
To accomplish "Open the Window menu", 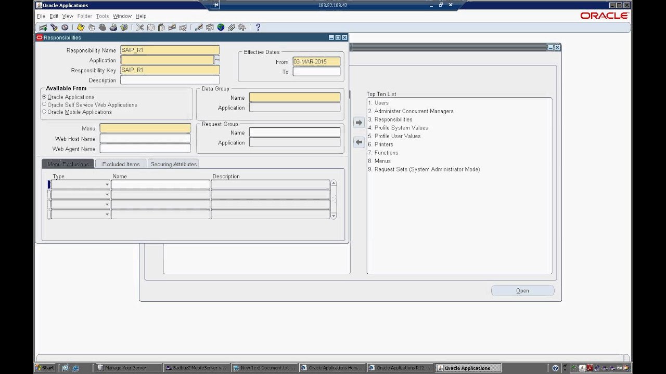I will [x=122, y=16].
